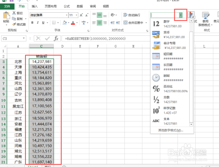Switch to the Data tab

point(80,6)
